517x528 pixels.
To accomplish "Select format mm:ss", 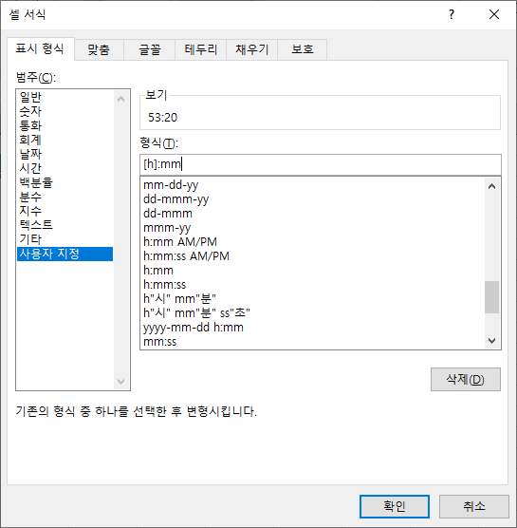I will coord(312,342).
